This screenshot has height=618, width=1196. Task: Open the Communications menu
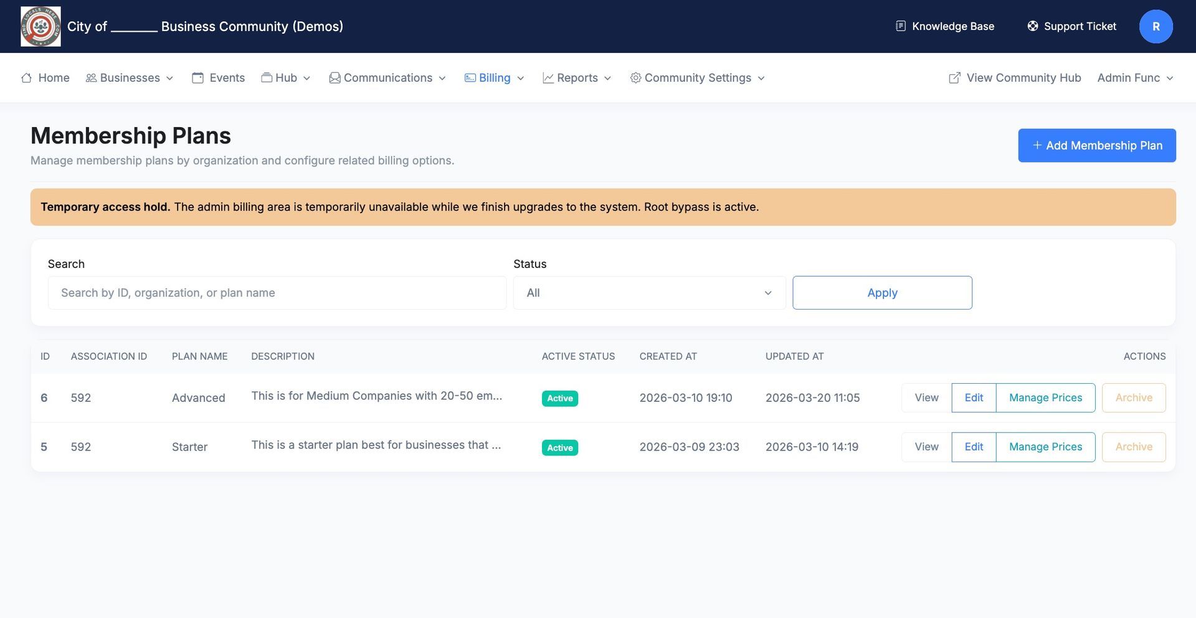(387, 78)
